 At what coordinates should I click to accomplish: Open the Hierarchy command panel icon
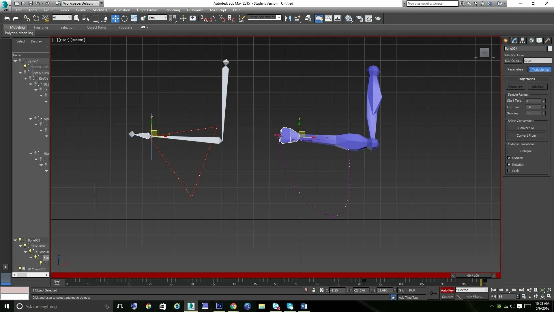pyautogui.click(x=523, y=40)
